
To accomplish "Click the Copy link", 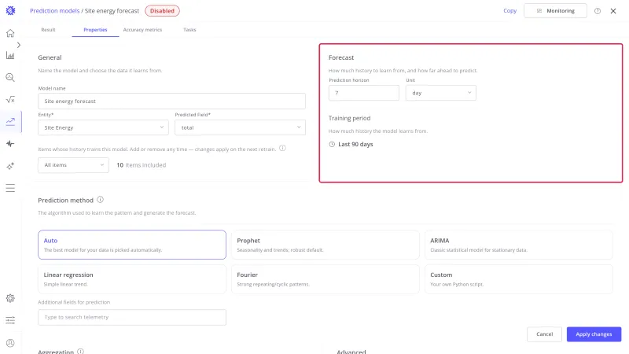I will 509,11.
